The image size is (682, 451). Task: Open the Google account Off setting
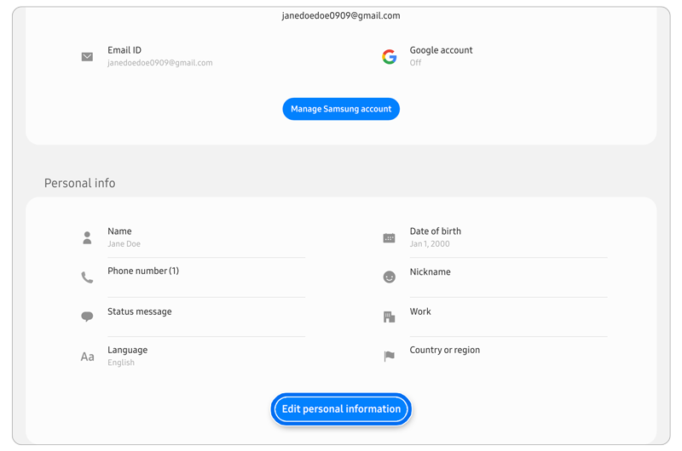pos(441,56)
